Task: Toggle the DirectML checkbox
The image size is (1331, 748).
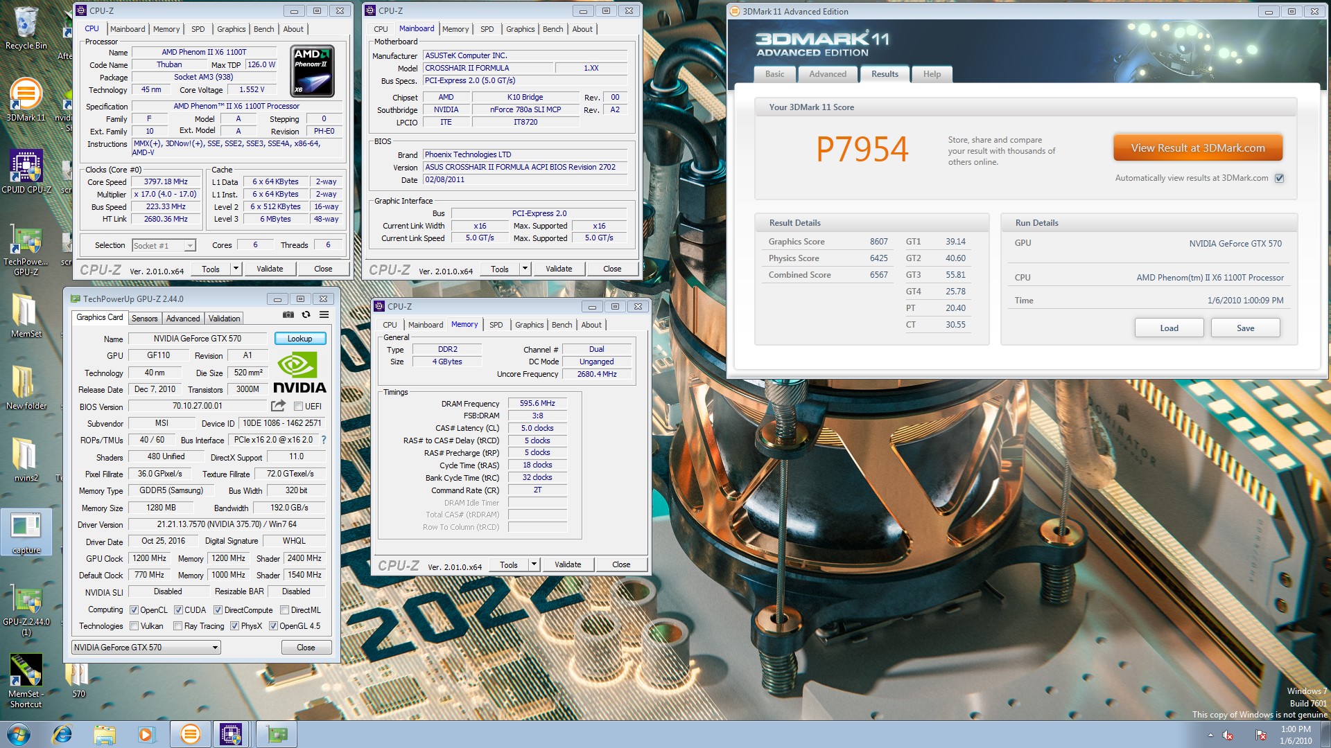Action: click(x=284, y=610)
